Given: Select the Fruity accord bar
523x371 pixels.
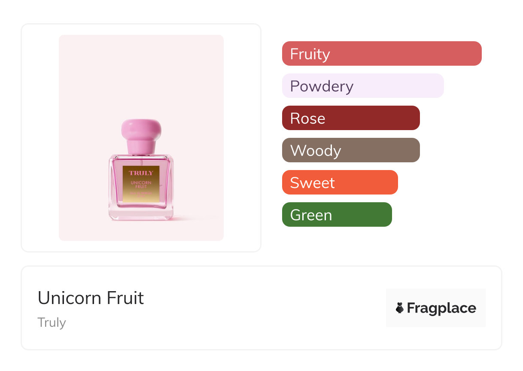Looking at the screenshot, I should (382, 54).
